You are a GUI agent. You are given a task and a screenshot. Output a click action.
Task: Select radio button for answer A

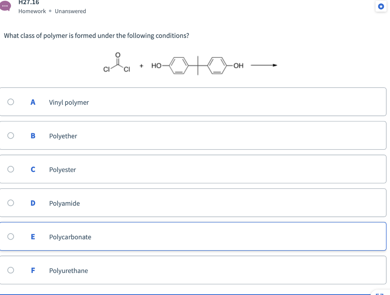(10, 101)
